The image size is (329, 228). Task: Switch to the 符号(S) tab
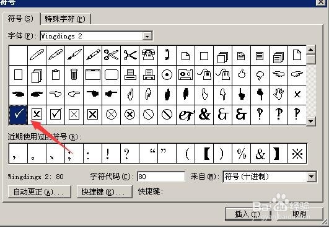pos(20,19)
